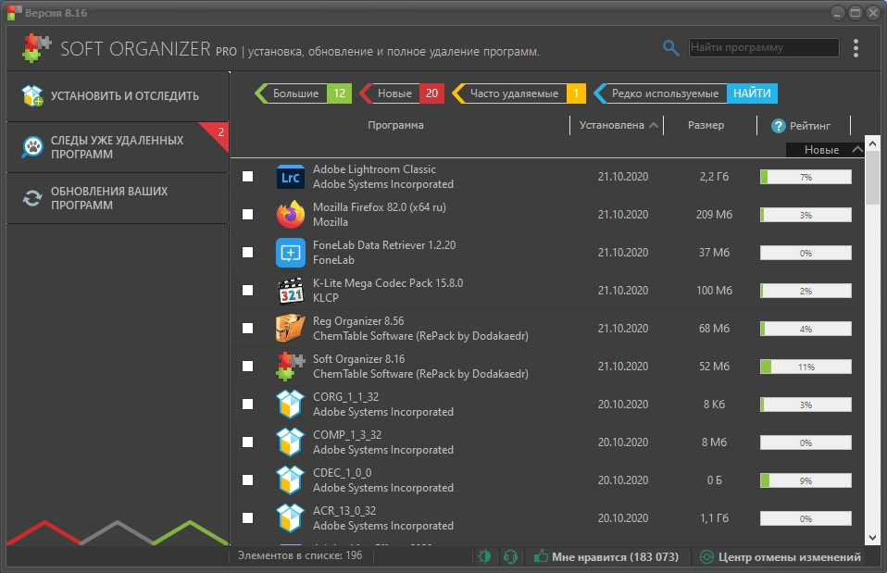The height and width of the screenshot is (573, 887).
Task: Tick the K-Lite Mega Codec Pack checkbox
Action: click(x=248, y=290)
